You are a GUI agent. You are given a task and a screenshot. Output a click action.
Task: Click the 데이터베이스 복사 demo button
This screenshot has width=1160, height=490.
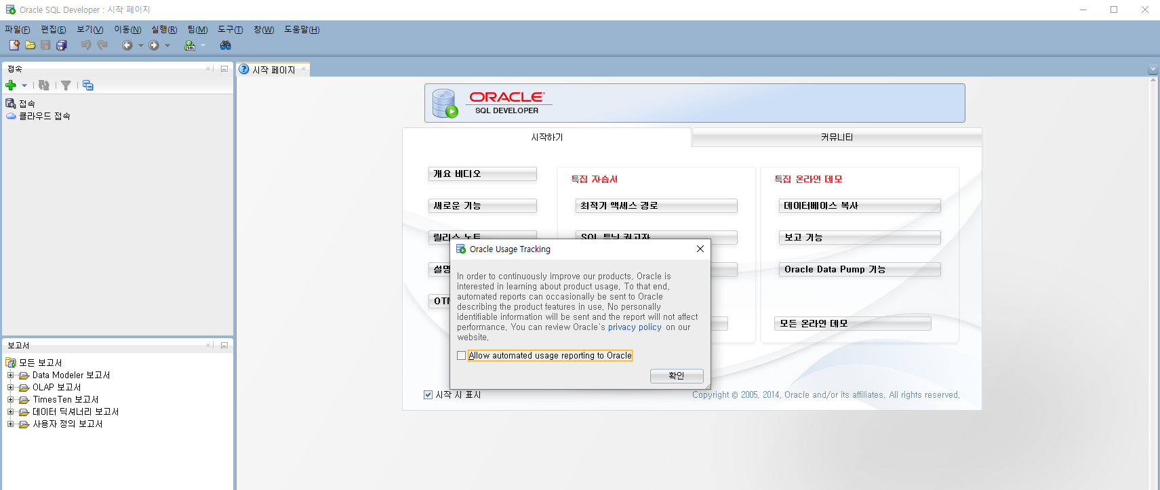[860, 205]
